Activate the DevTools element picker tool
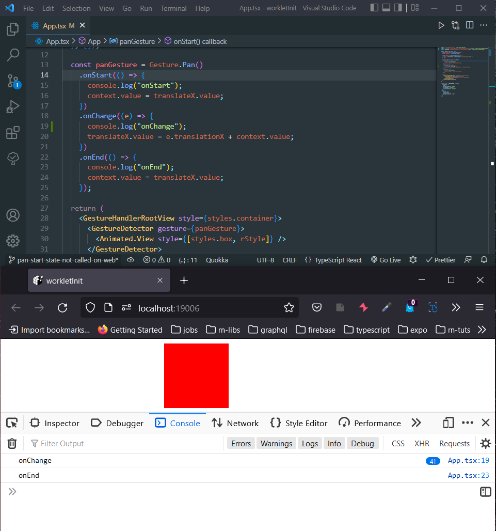496x531 pixels. [11, 423]
